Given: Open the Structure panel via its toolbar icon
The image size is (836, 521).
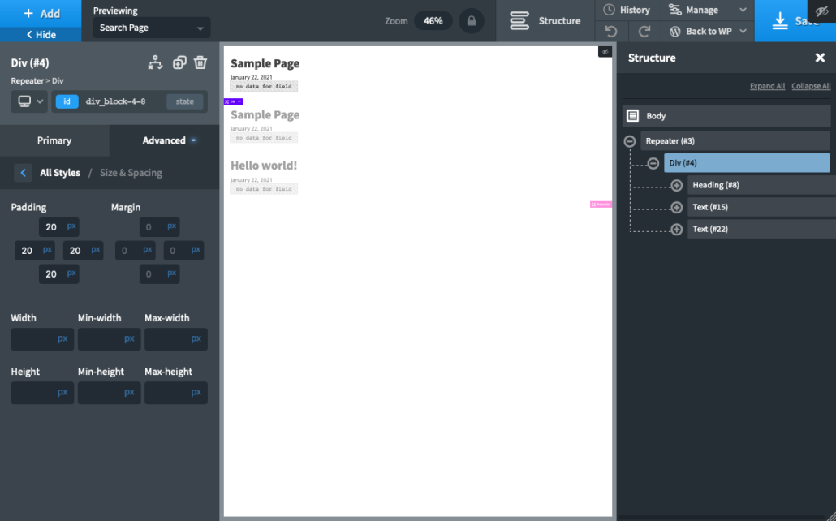Looking at the screenshot, I should pyautogui.click(x=519, y=21).
